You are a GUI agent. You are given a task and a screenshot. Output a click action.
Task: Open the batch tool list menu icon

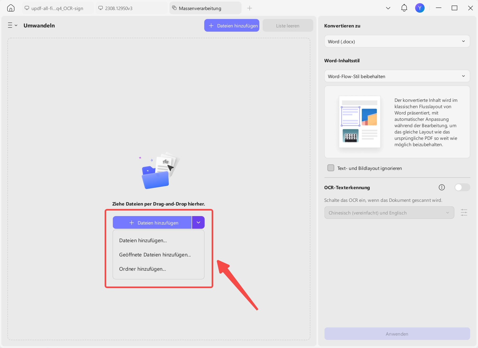click(x=12, y=25)
